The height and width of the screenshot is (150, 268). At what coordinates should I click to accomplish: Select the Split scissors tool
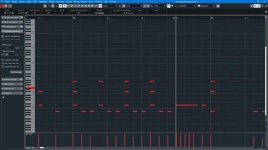pos(79,6)
